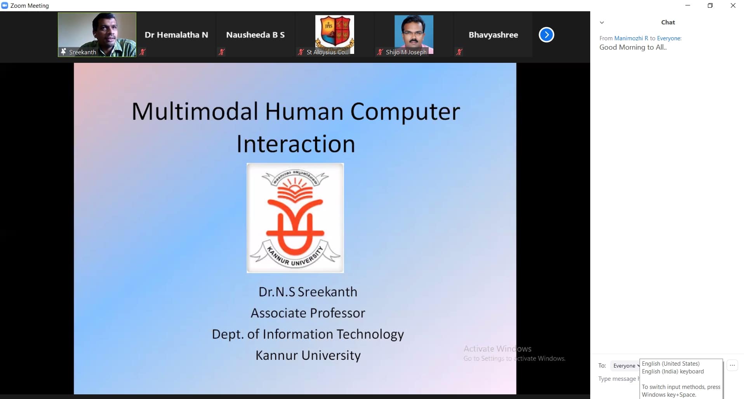Click muted mic icon for St Aloysius
Image resolution: width=744 pixels, height=399 pixels.
coord(301,52)
